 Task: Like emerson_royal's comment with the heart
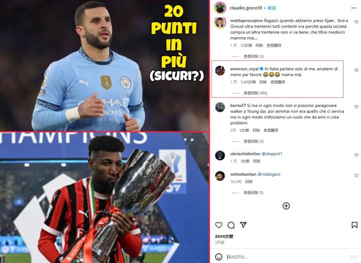coord(356,70)
